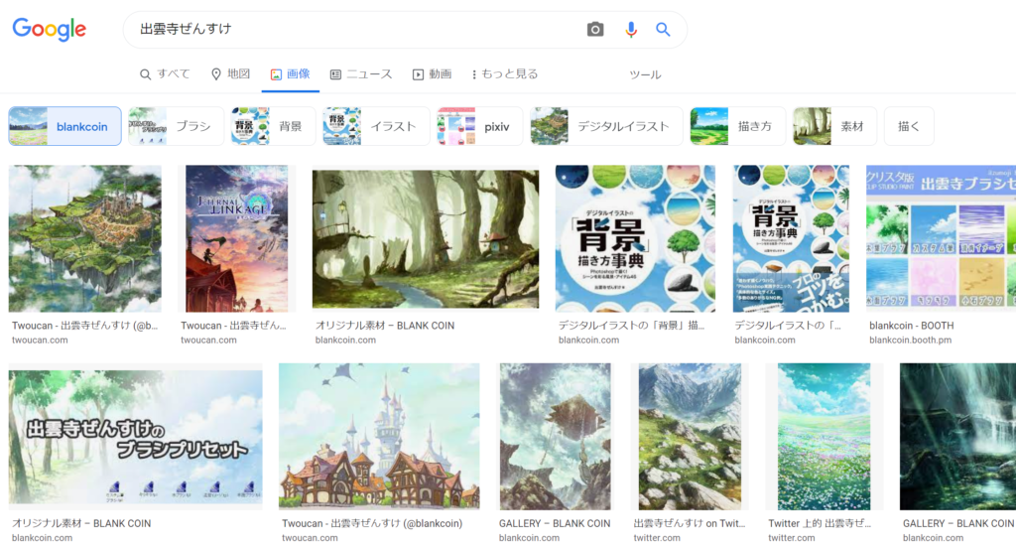Click the デジタルイラストの「背景」描... caption
This screenshot has height=546, width=1016.
[x=631, y=326]
